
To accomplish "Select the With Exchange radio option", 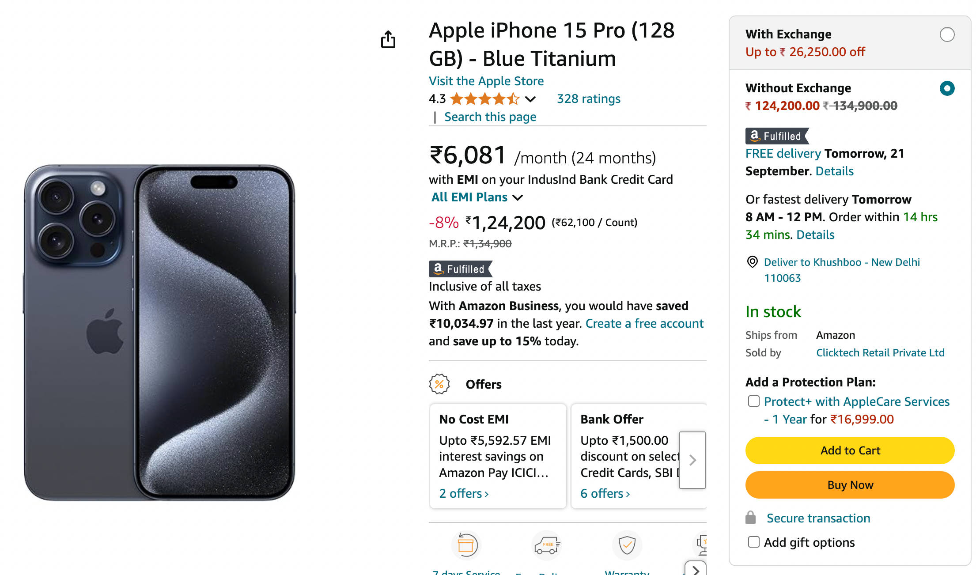I will 947,34.
